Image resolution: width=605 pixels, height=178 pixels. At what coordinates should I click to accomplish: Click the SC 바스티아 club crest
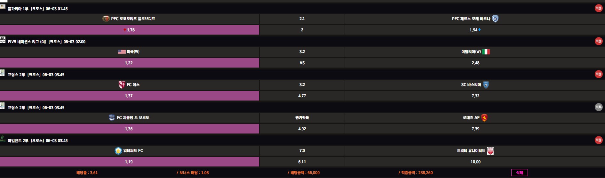[486, 85]
